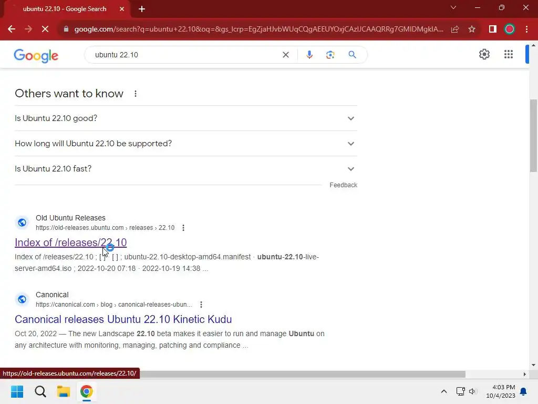Open a new browser tab

(x=142, y=9)
